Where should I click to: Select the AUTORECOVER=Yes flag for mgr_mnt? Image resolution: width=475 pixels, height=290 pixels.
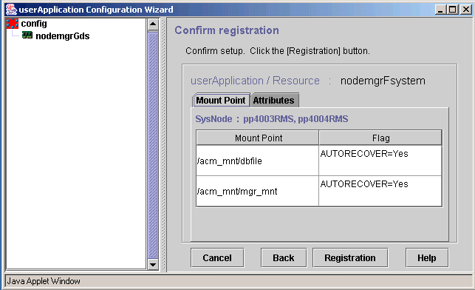pyautogui.click(x=380, y=192)
